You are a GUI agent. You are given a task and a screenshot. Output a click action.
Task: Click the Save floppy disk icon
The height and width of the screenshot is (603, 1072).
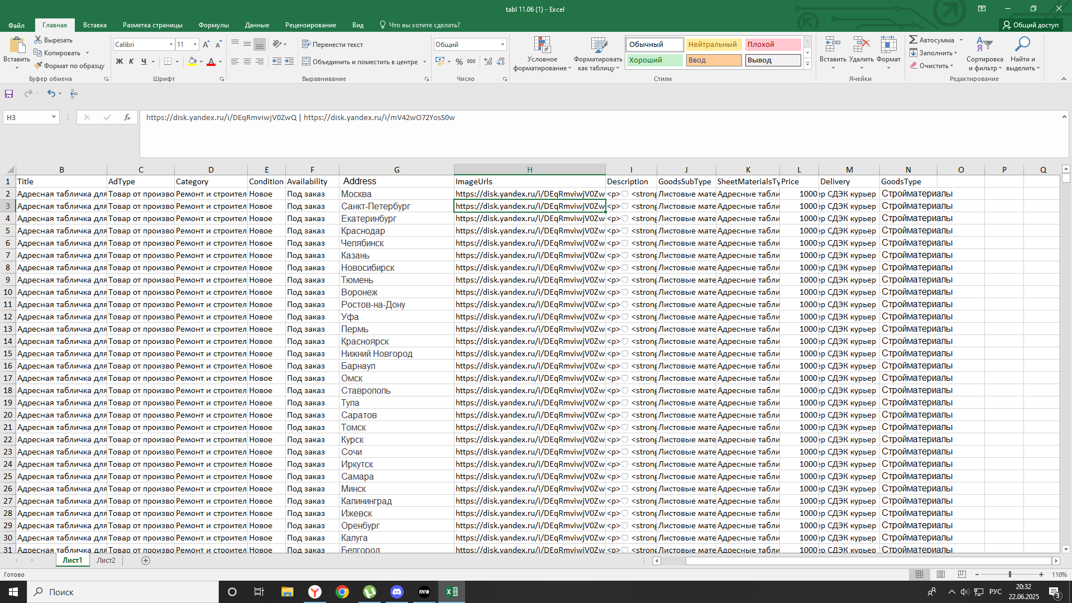coord(9,94)
